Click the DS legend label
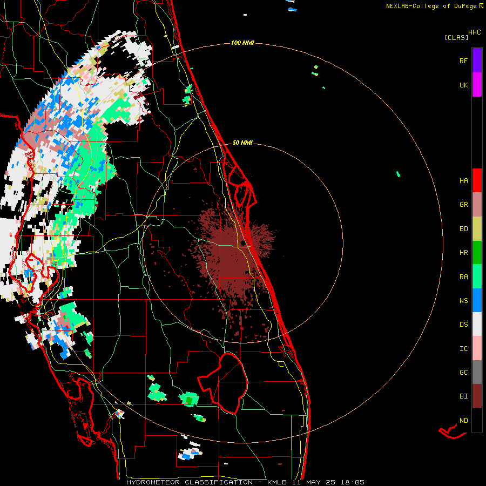The width and height of the screenshot is (486, 486). pos(463,324)
